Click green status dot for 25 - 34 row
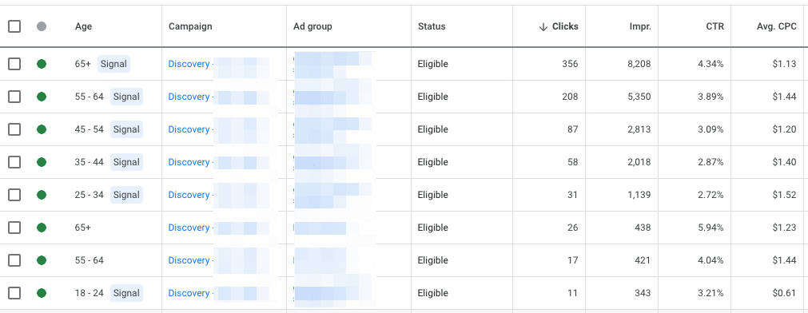808x313 pixels. tap(42, 195)
